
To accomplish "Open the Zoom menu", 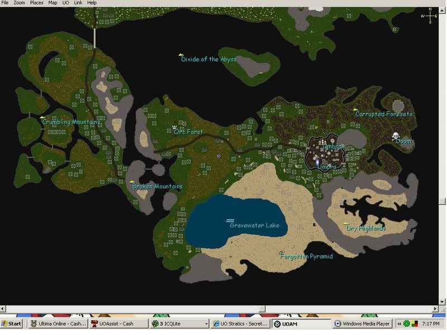I will [20, 3].
